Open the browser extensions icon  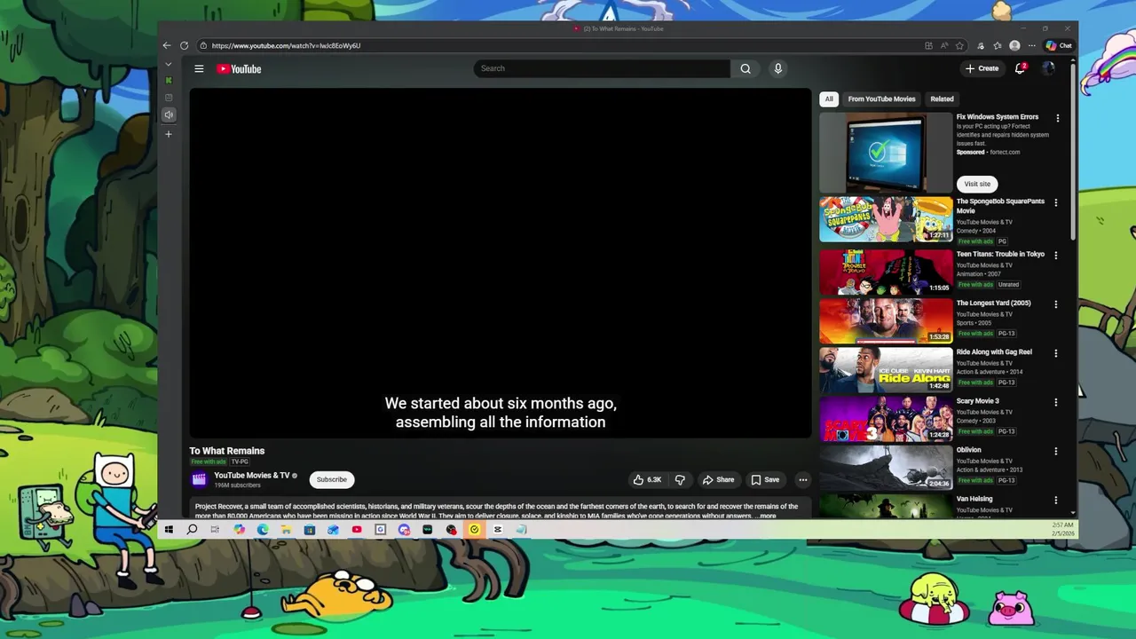[x=981, y=45]
